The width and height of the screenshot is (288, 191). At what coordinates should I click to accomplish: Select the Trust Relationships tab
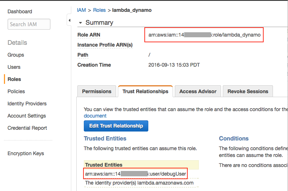[x=145, y=91]
